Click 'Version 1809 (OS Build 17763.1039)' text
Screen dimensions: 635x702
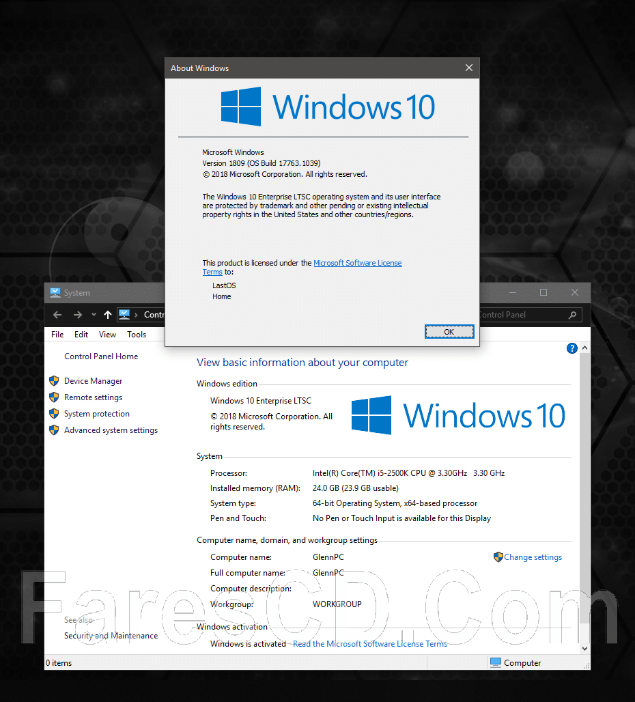(x=262, y=163)
